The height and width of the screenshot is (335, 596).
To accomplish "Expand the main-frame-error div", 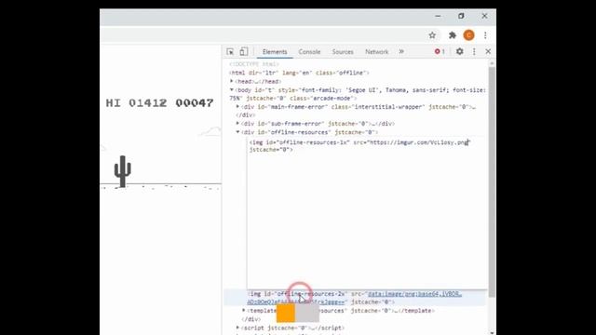I will pyautogui.click(x=237, y=107).
